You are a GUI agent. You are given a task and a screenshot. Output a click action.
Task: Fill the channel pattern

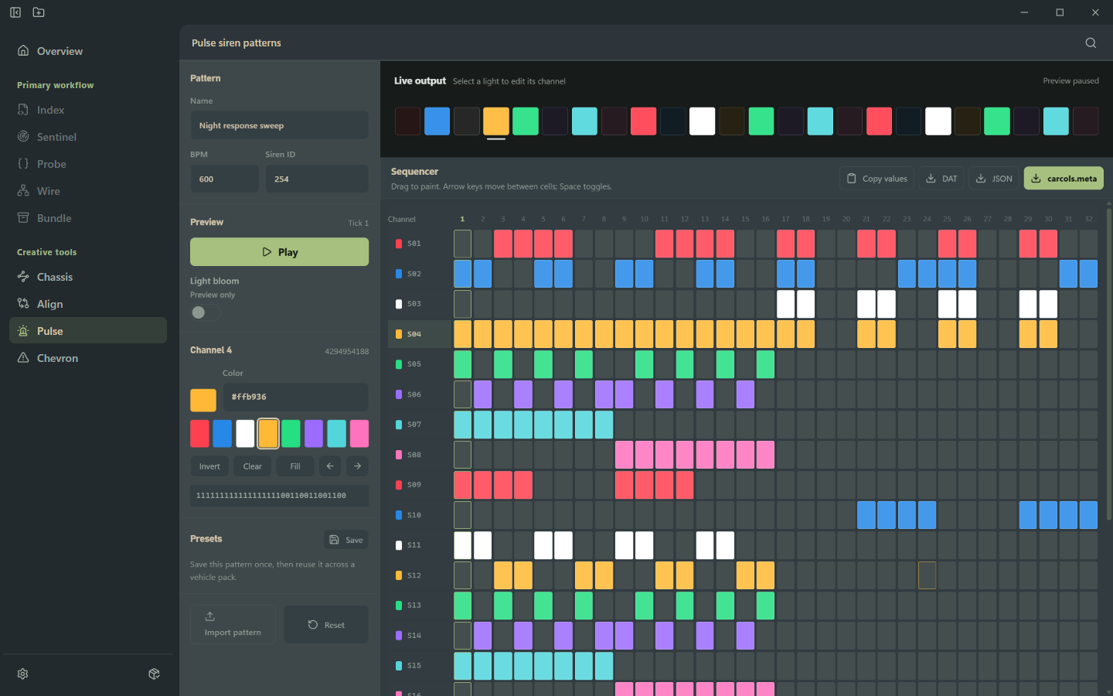pyautogui.click(x=295, y=466)
